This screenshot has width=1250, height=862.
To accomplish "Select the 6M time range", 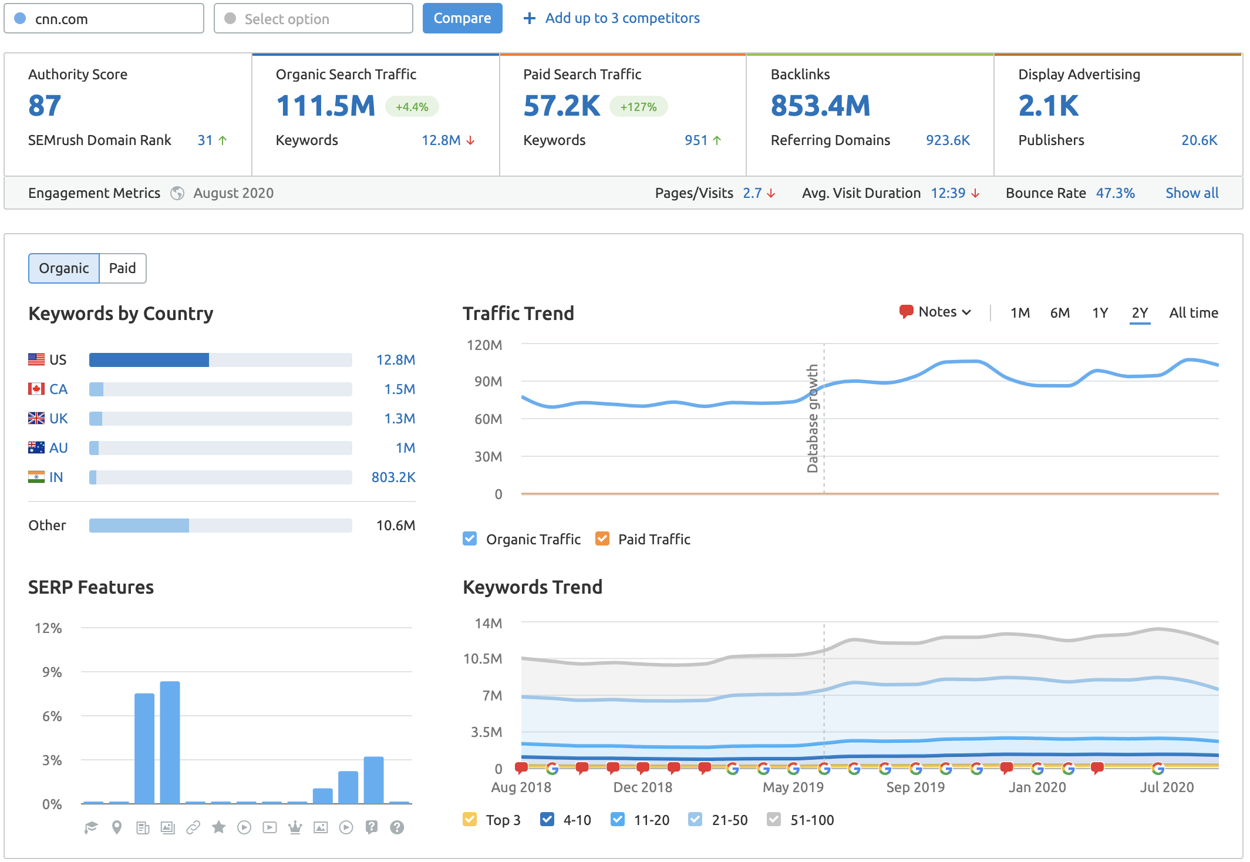I will pos(1060,313).
